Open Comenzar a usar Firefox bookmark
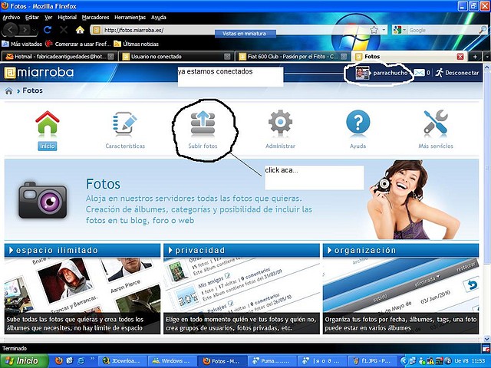This screenshot has height=368, width=491. click(78, 44)
